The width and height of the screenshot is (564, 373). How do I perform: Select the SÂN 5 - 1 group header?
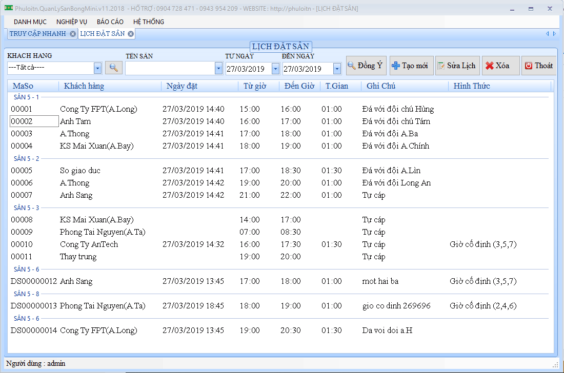[26, 97]
